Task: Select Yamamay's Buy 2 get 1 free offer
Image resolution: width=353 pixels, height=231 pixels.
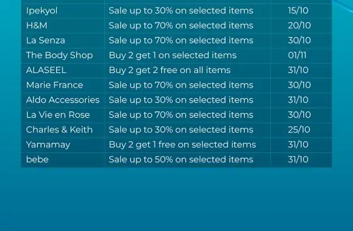Action: (182, 145)
